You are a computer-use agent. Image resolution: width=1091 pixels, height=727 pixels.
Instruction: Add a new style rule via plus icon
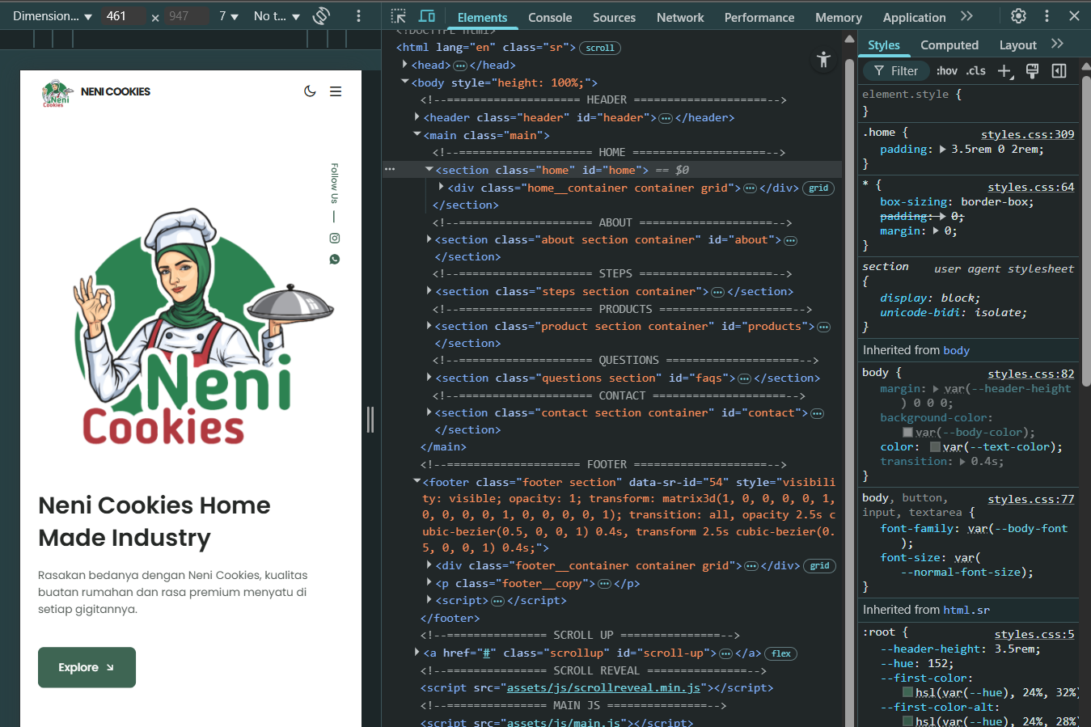click(x=1004, y=71)
